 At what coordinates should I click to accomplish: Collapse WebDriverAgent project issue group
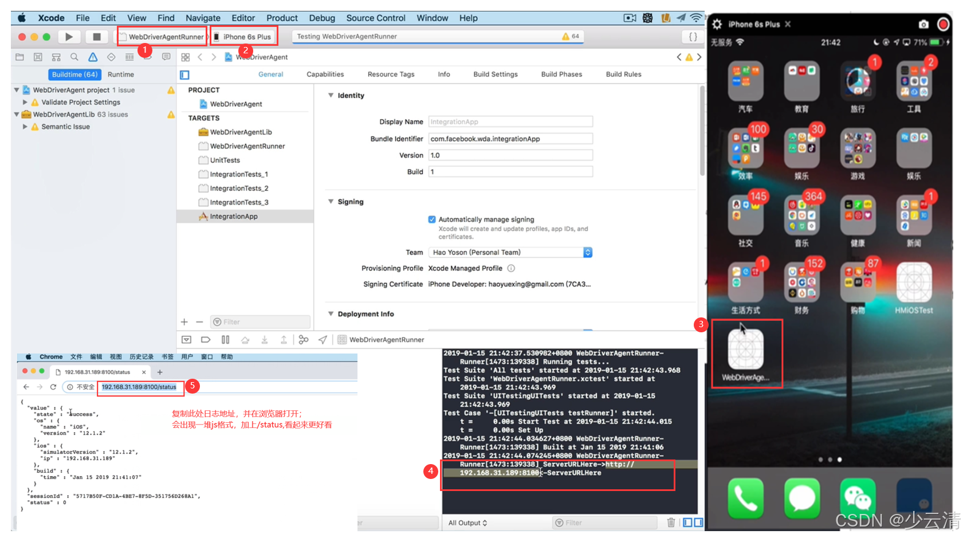click(x=17, y=90)
